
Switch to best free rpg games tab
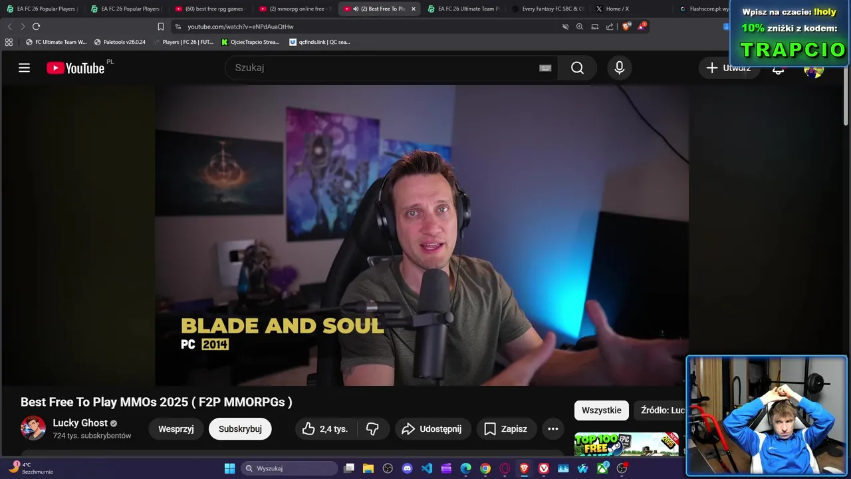(210, 9)
